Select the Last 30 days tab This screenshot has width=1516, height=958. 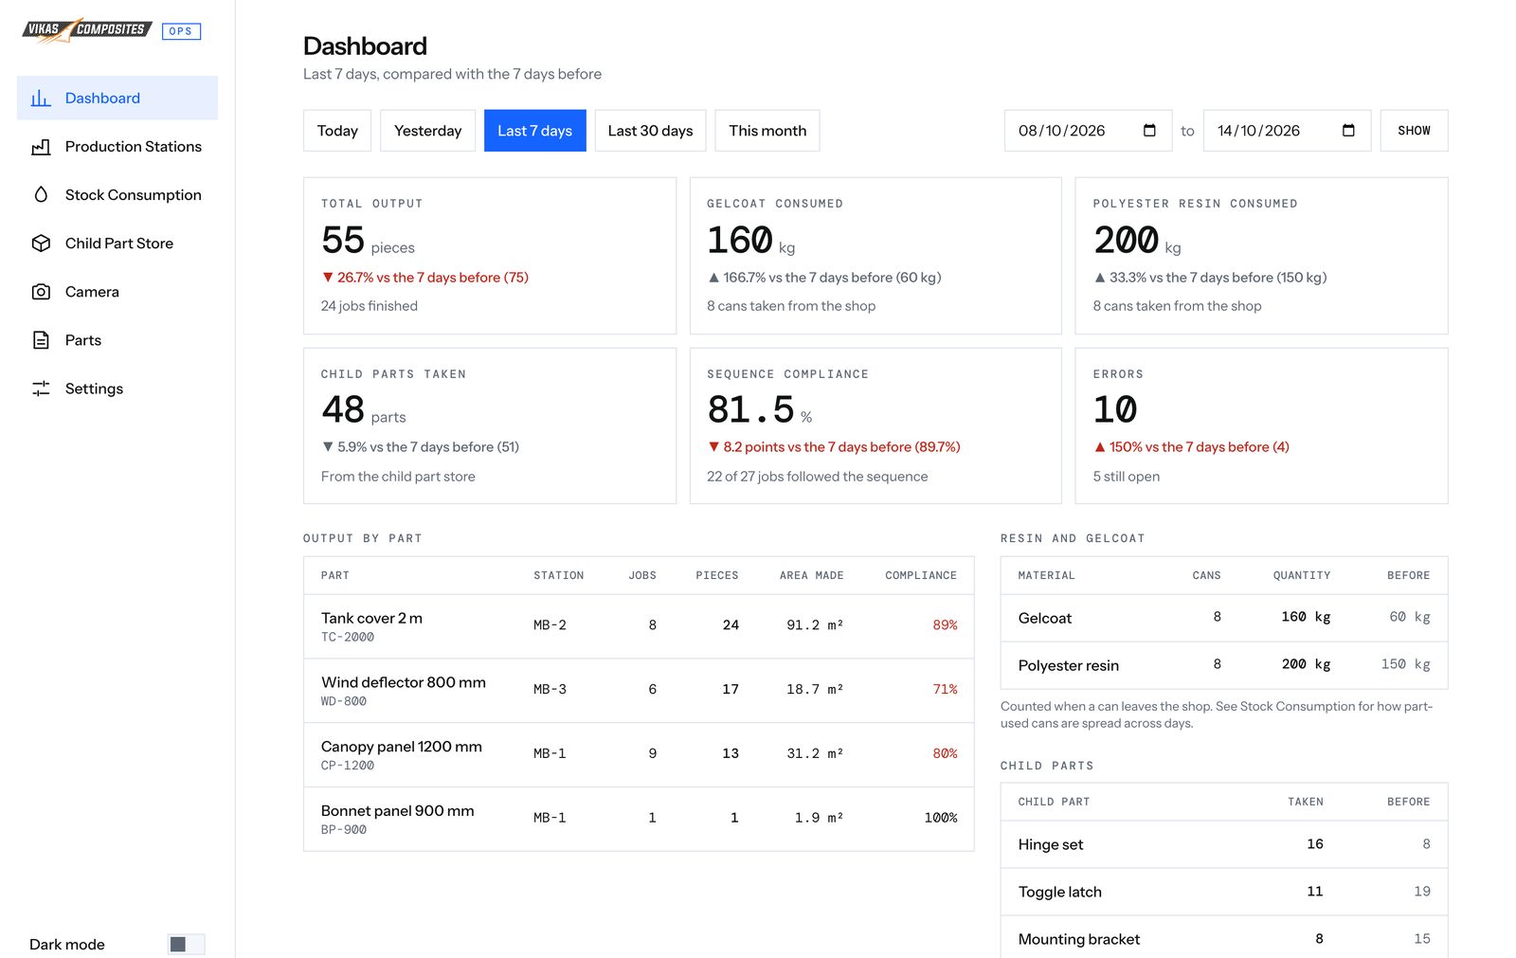(x=650, y=131)
